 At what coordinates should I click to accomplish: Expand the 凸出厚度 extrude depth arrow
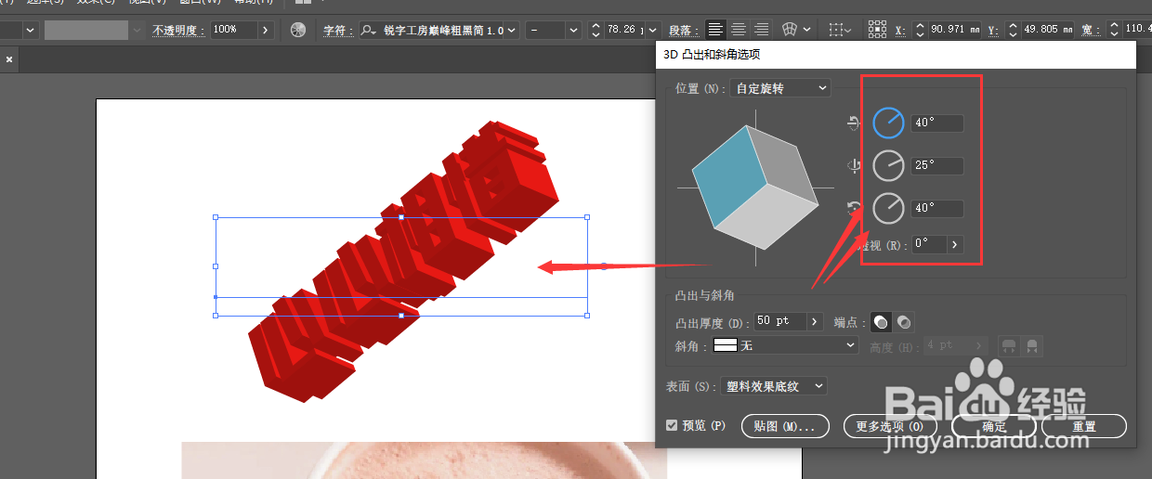pyautogui.click(x=815, y=321)
